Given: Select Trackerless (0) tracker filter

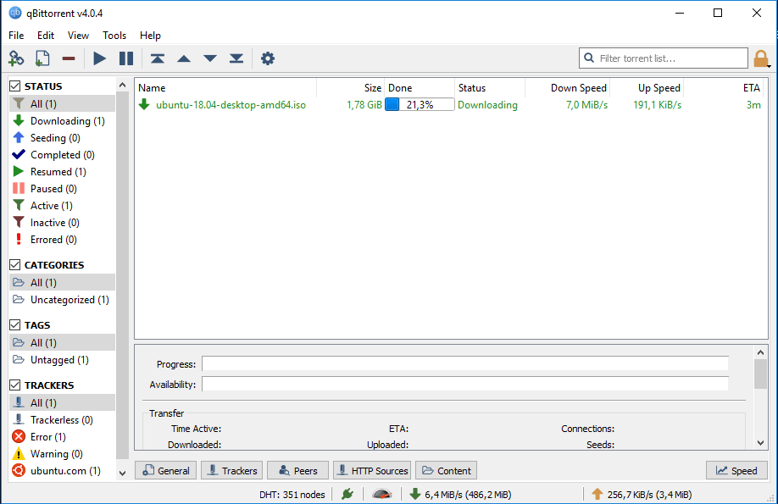Looking at the screenshot, I should pos(62,419).
